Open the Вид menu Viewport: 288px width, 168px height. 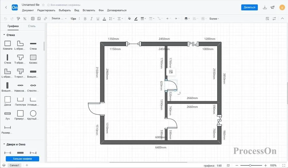(77, 10)
